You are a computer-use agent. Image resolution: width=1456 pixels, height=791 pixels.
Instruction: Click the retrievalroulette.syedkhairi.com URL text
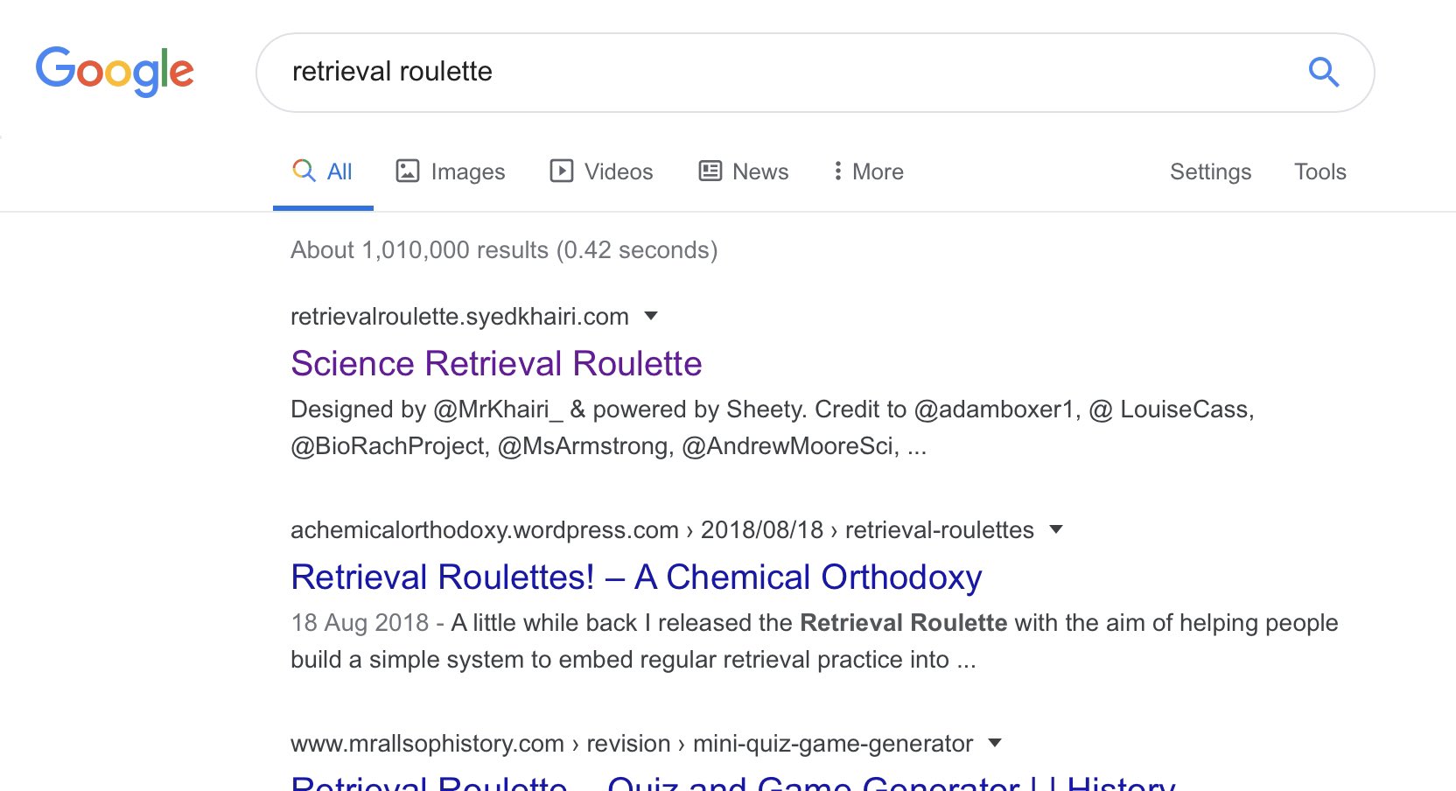tap(459, 316)
